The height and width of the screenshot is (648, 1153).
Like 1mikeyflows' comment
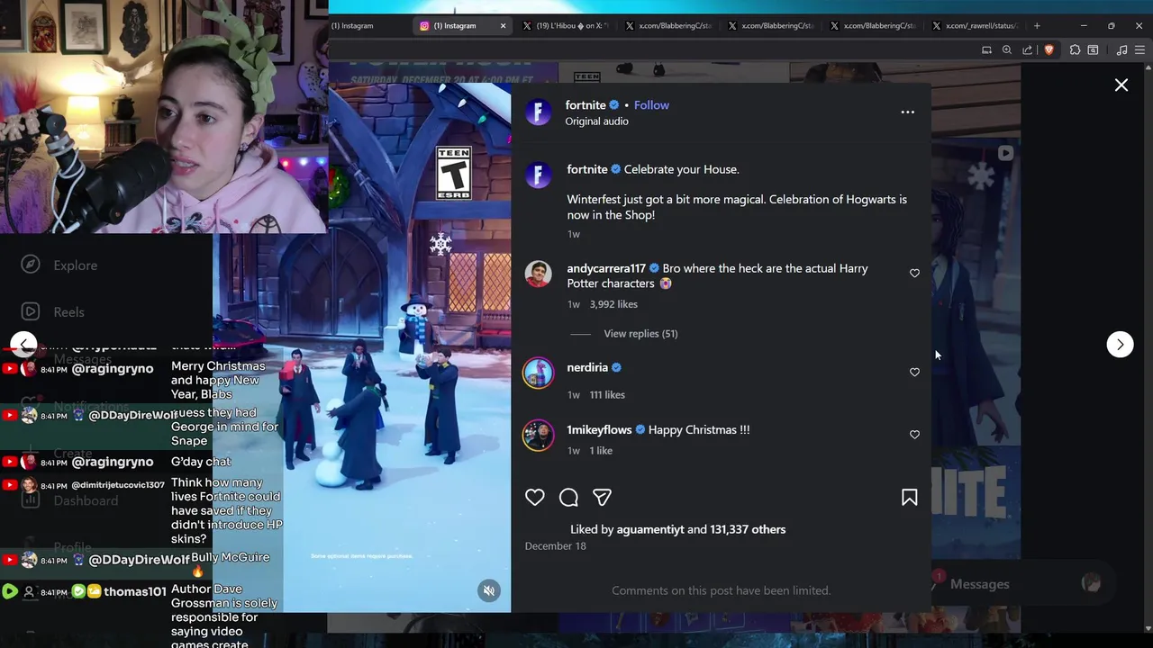(914, 435)
